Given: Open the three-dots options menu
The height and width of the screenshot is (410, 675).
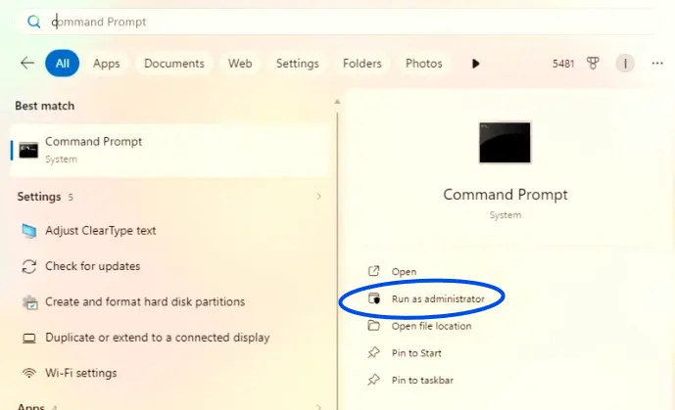Looking at the screenshot, I should point(657,64).
